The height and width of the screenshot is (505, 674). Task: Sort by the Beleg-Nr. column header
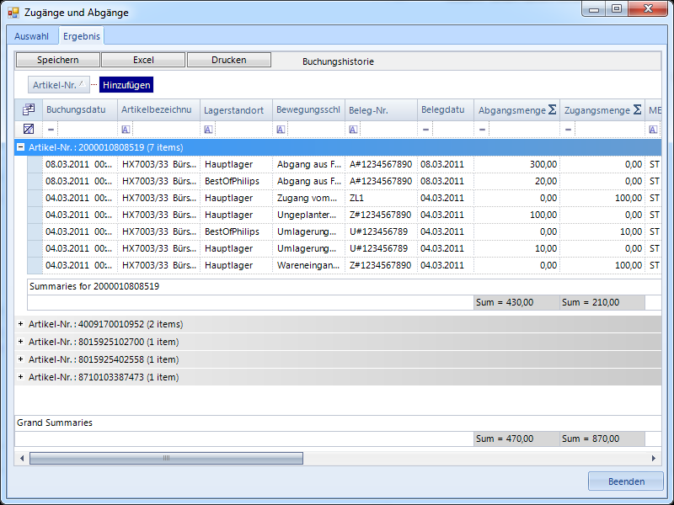(x=381, y=110)
